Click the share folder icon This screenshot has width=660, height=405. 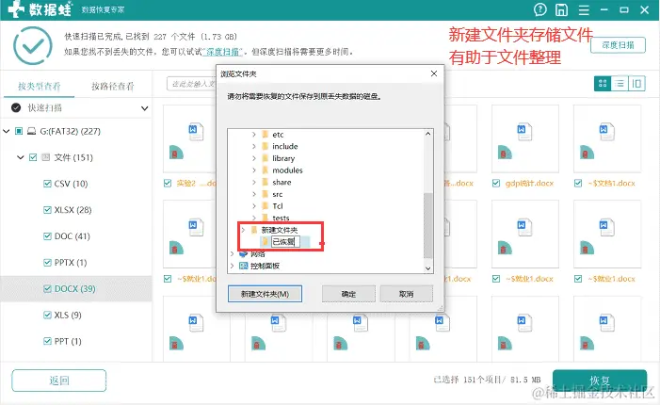tap(266, 182)
